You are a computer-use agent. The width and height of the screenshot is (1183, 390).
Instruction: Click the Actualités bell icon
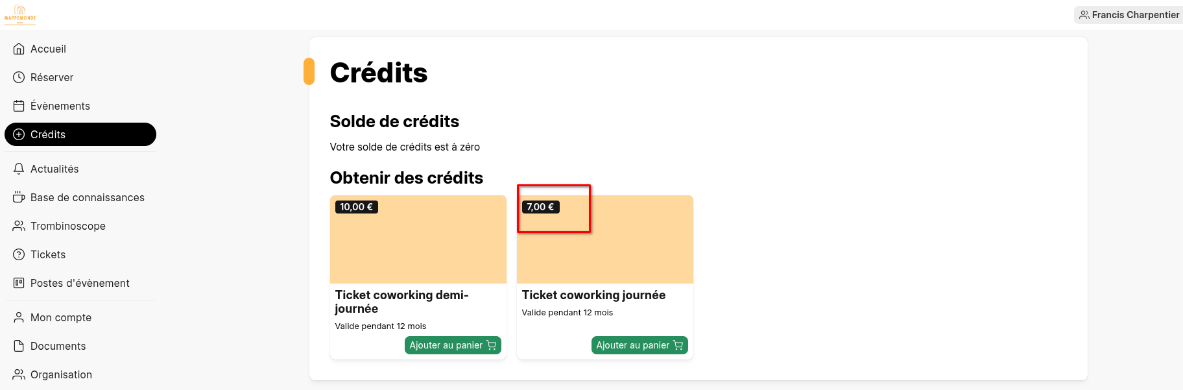(x=19, y=169)
